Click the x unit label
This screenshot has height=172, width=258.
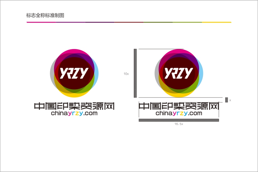tap(230, 100)
